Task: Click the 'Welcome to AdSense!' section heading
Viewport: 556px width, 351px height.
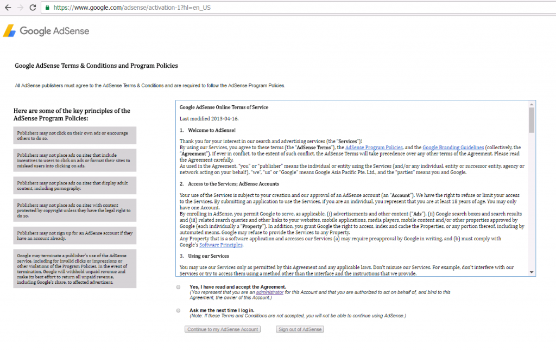Action: [212, 130]
